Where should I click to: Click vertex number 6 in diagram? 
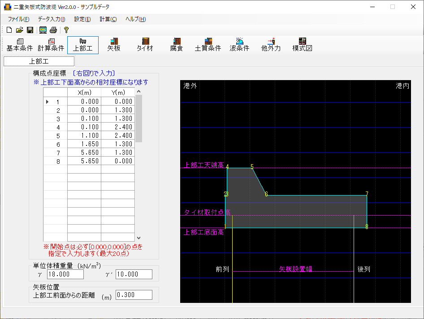coord(266,194)
